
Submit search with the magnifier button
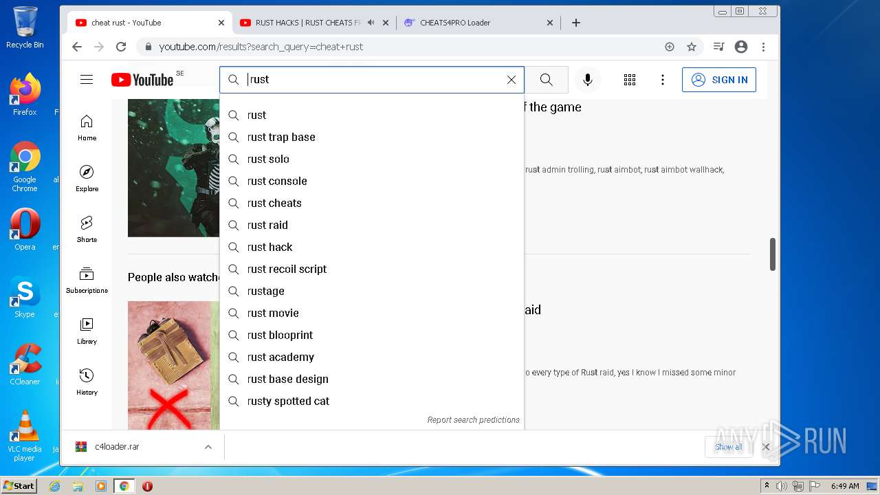pos(546,80)
